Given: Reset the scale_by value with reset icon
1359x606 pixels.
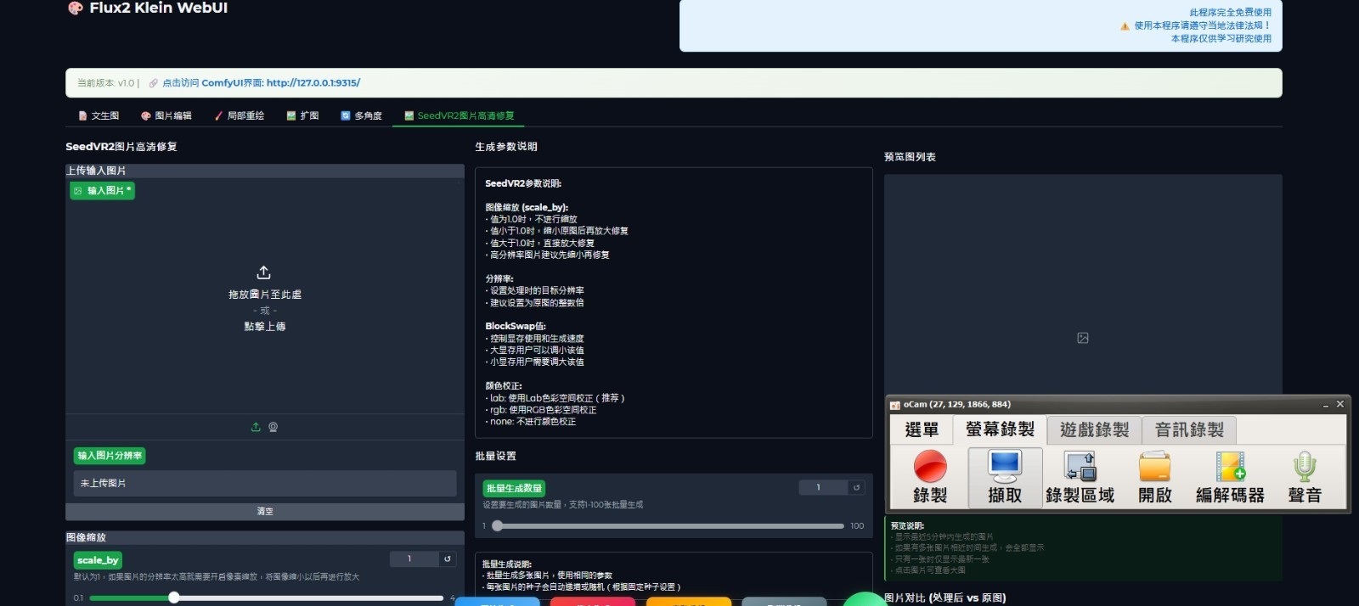Looking at the screenshot, I should click(x=448, y=558).
